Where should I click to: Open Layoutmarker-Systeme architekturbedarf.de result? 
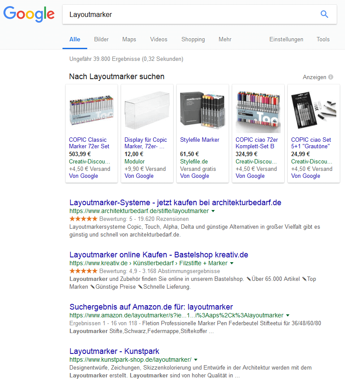(x=175, y=203)
